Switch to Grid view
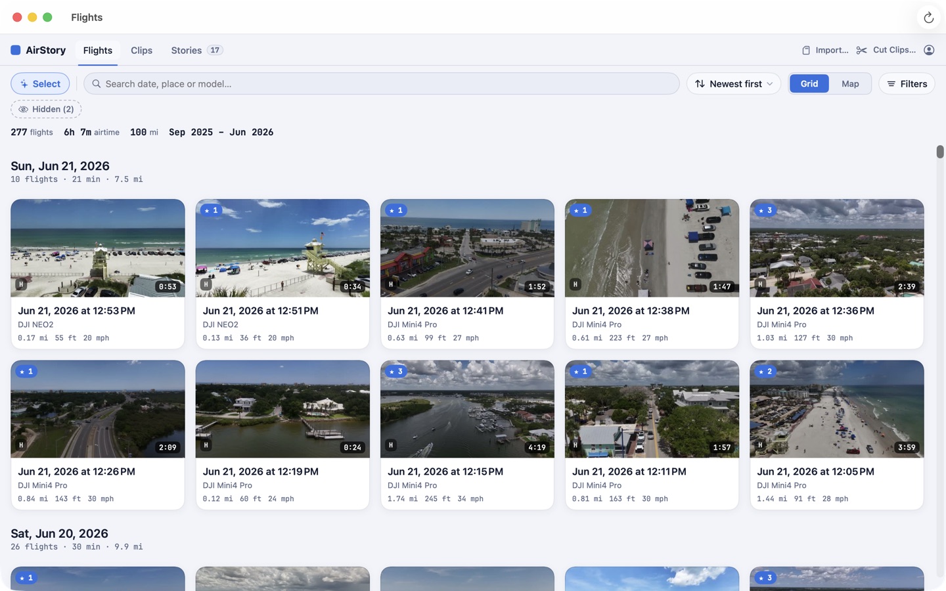 coord(809,83)
